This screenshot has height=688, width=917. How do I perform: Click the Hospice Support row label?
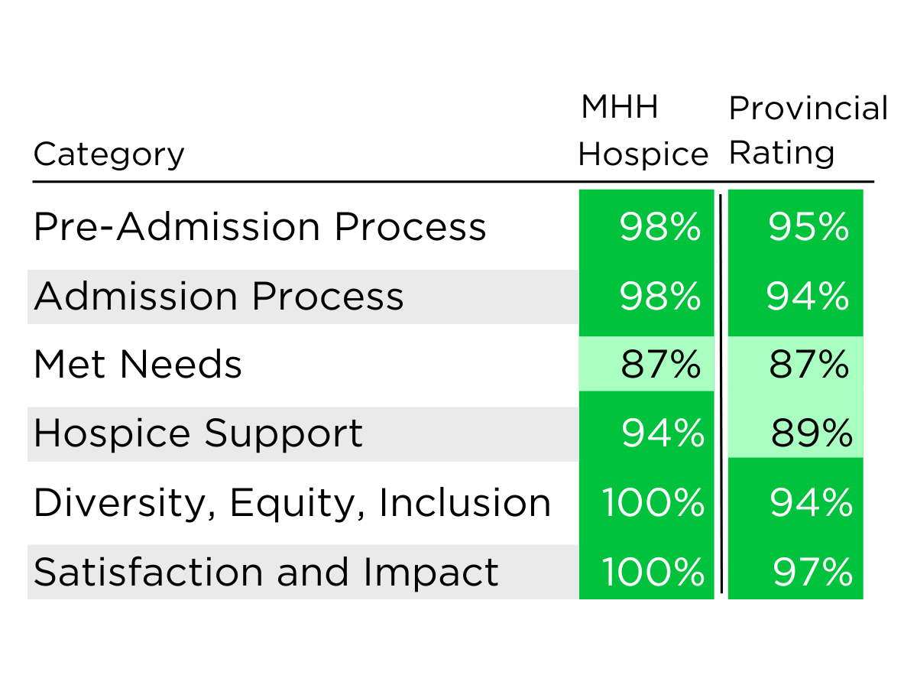pyautogui.click(x=199, y=433)
